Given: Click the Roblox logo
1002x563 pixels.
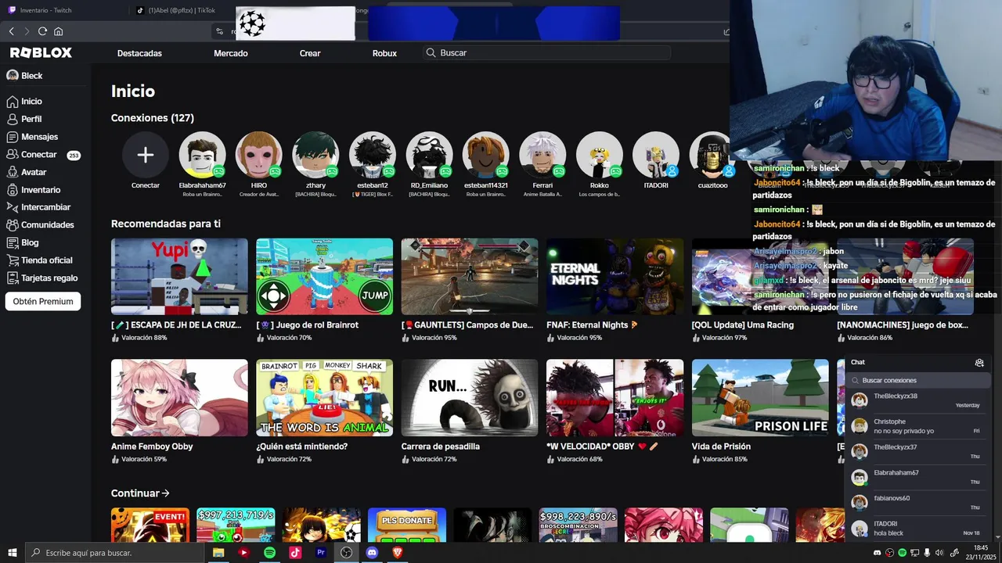Looking at the screenshot, I should pyautogui.click(x=41, y=52).
